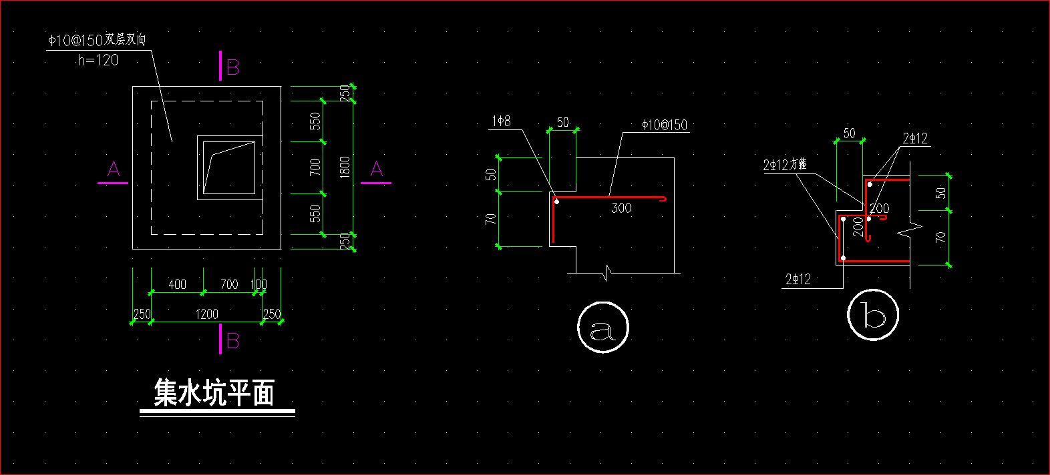Select the right magenta A section mark
This screenshot has width=1050, height=475.
376,171
